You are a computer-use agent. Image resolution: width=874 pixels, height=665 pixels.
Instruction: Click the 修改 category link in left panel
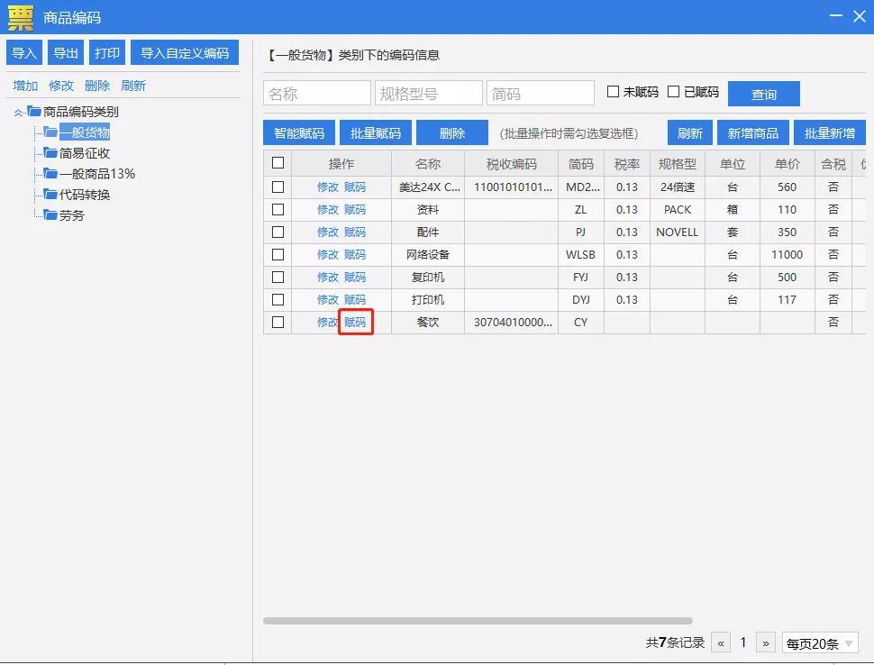(x=61, y=86)
